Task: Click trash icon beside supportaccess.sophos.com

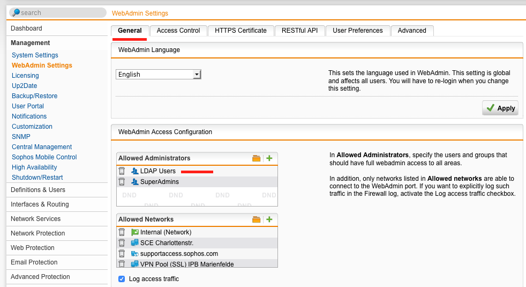Action: [122, 253]
